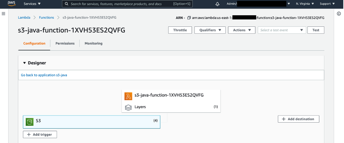The image size is (344, 143).
Task: Focus the AWS services search field
Action: [127, 4]
